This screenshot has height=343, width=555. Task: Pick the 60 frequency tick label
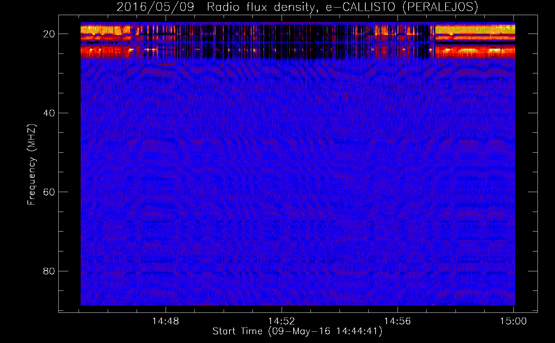(x=49, y=192)
